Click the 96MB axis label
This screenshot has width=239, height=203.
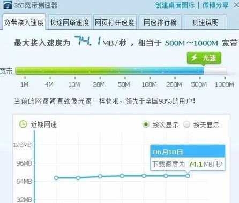click(24, 163)
